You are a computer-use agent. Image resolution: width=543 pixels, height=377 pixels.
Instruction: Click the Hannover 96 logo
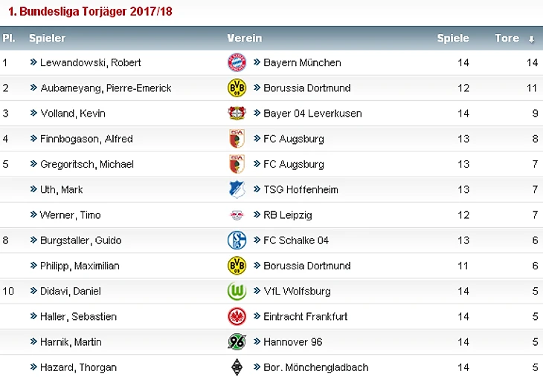237,342
